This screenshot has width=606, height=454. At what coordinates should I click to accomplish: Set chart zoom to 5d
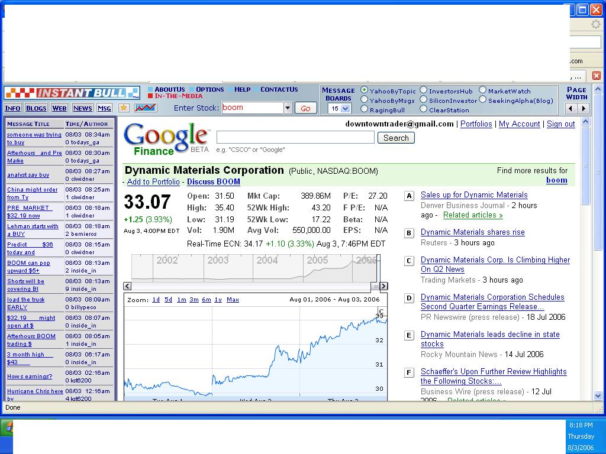coord(168,300)
